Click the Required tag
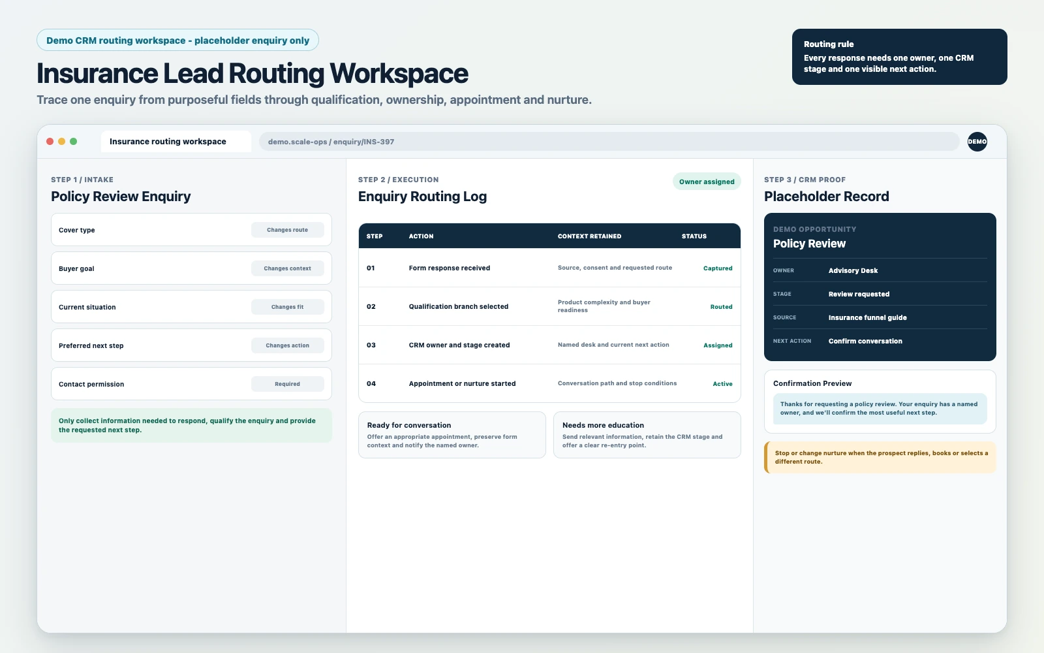The height and width of the screenshot is (653, 1044). tap(288, 384)
